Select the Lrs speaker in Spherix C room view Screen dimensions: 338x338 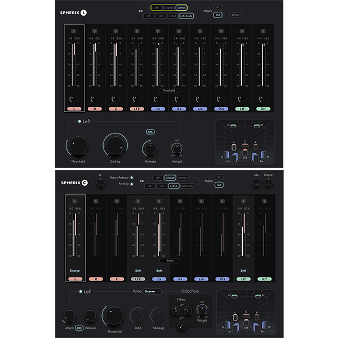[235, 328]
